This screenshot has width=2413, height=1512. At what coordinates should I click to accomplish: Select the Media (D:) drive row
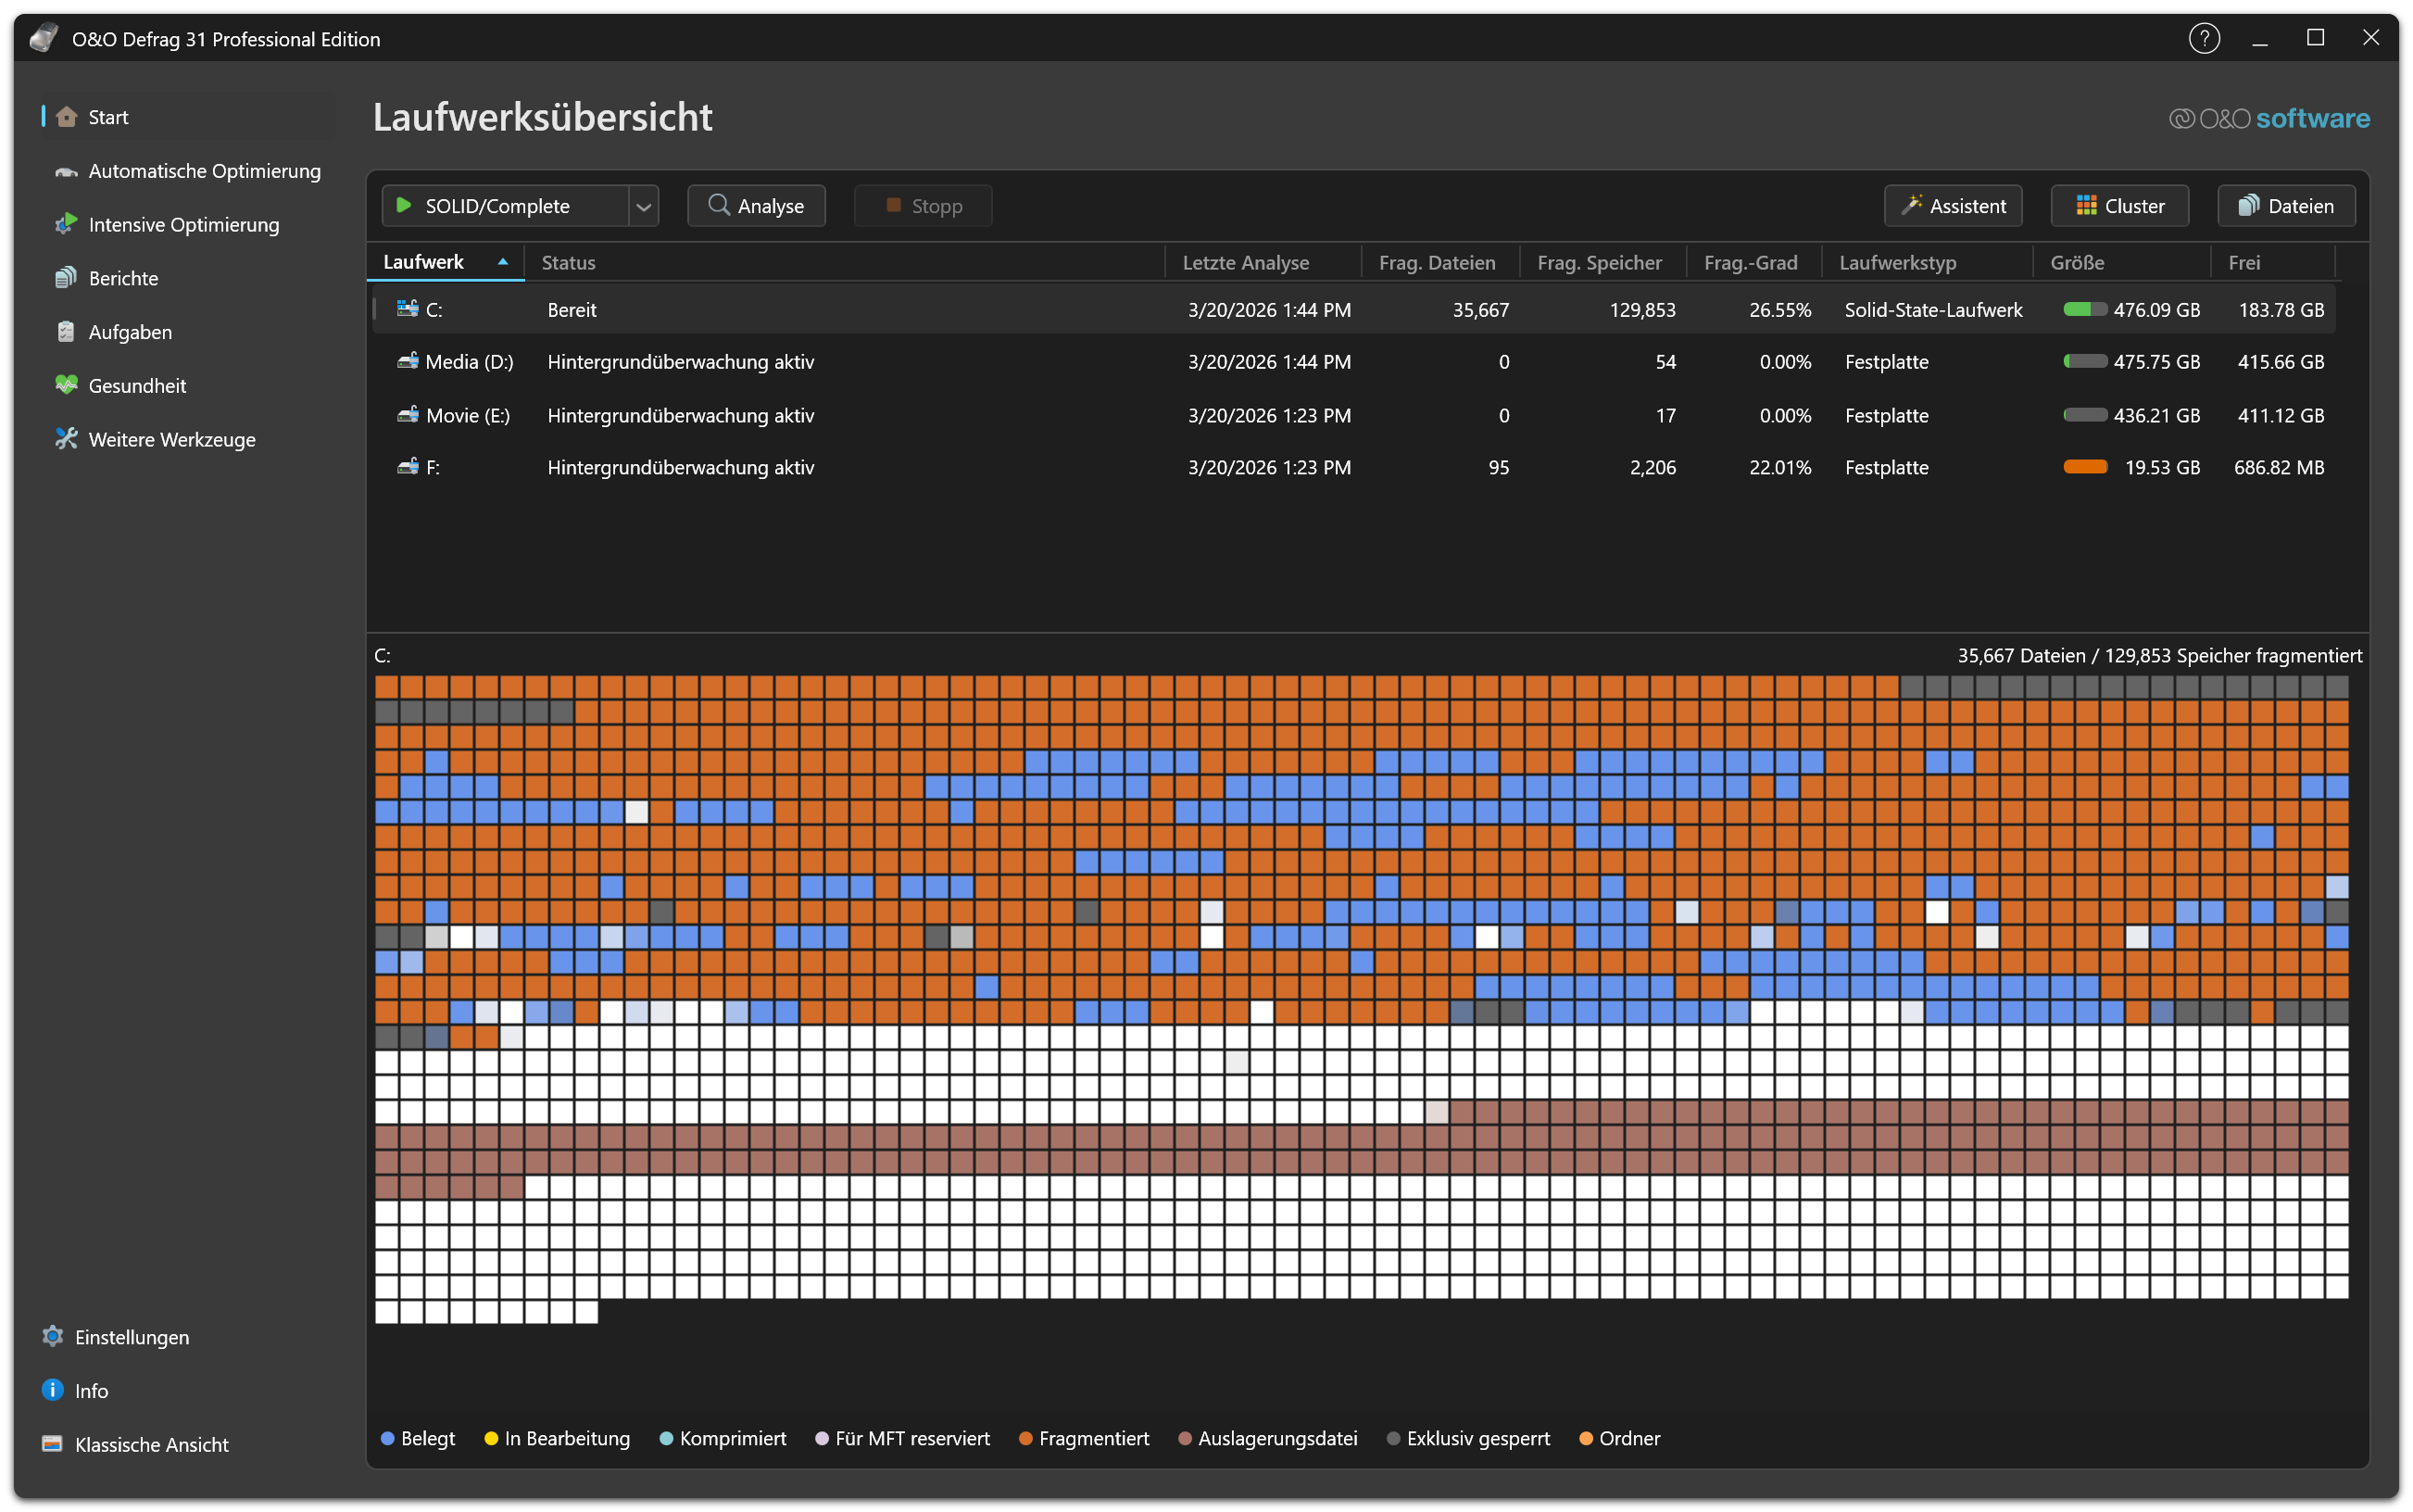pos(469,362)
